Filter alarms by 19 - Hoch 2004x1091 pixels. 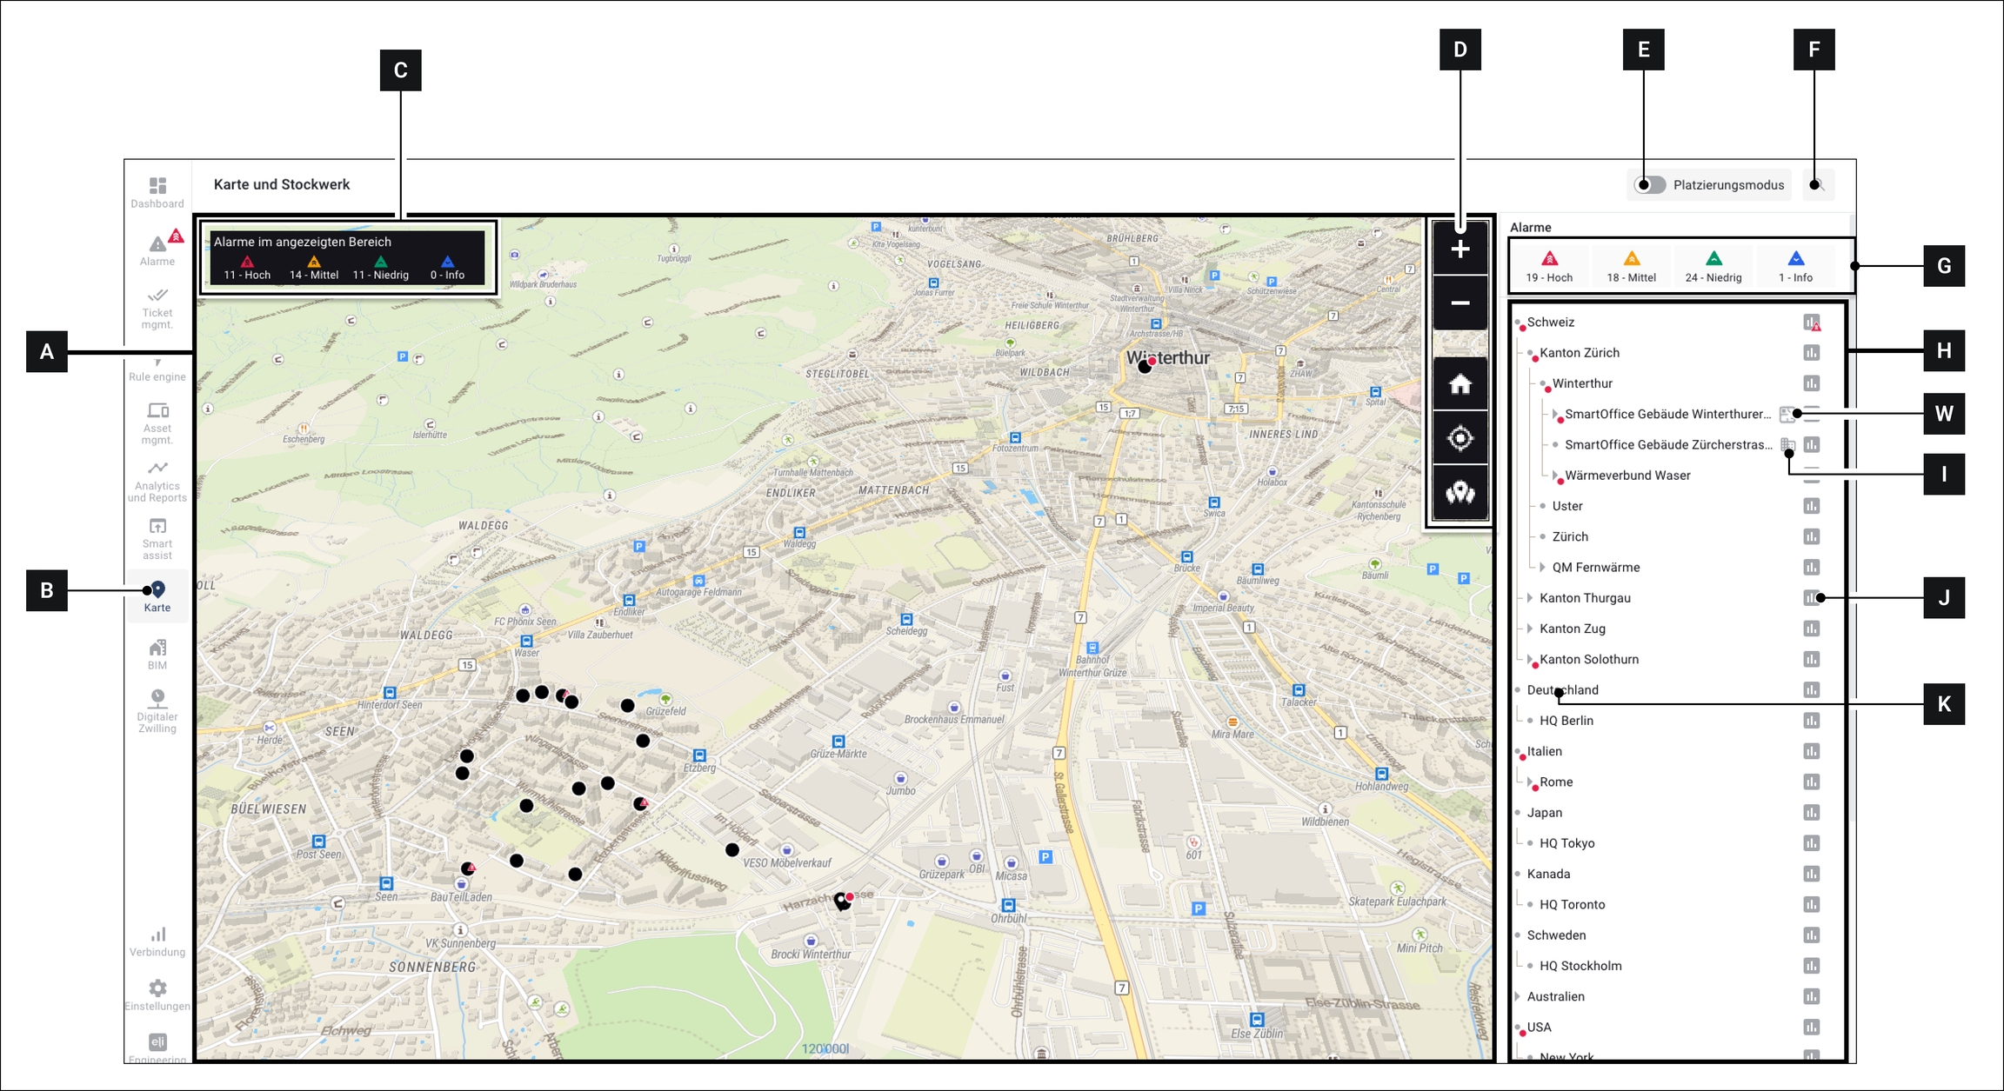point(1549,266)
